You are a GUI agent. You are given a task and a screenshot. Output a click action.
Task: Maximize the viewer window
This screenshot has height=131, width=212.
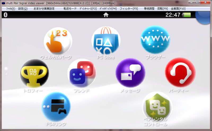(197, 2)
